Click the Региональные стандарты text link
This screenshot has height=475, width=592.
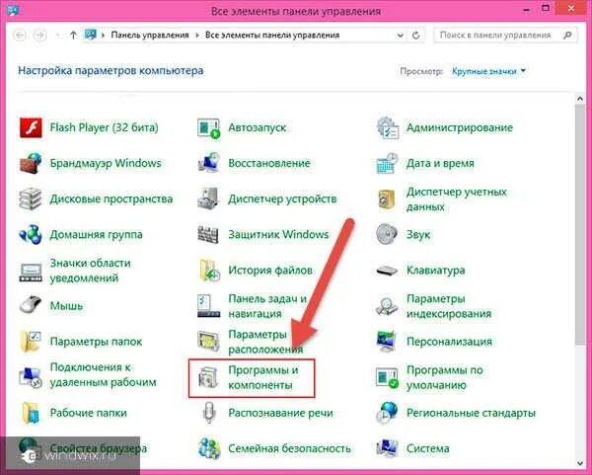471,413
